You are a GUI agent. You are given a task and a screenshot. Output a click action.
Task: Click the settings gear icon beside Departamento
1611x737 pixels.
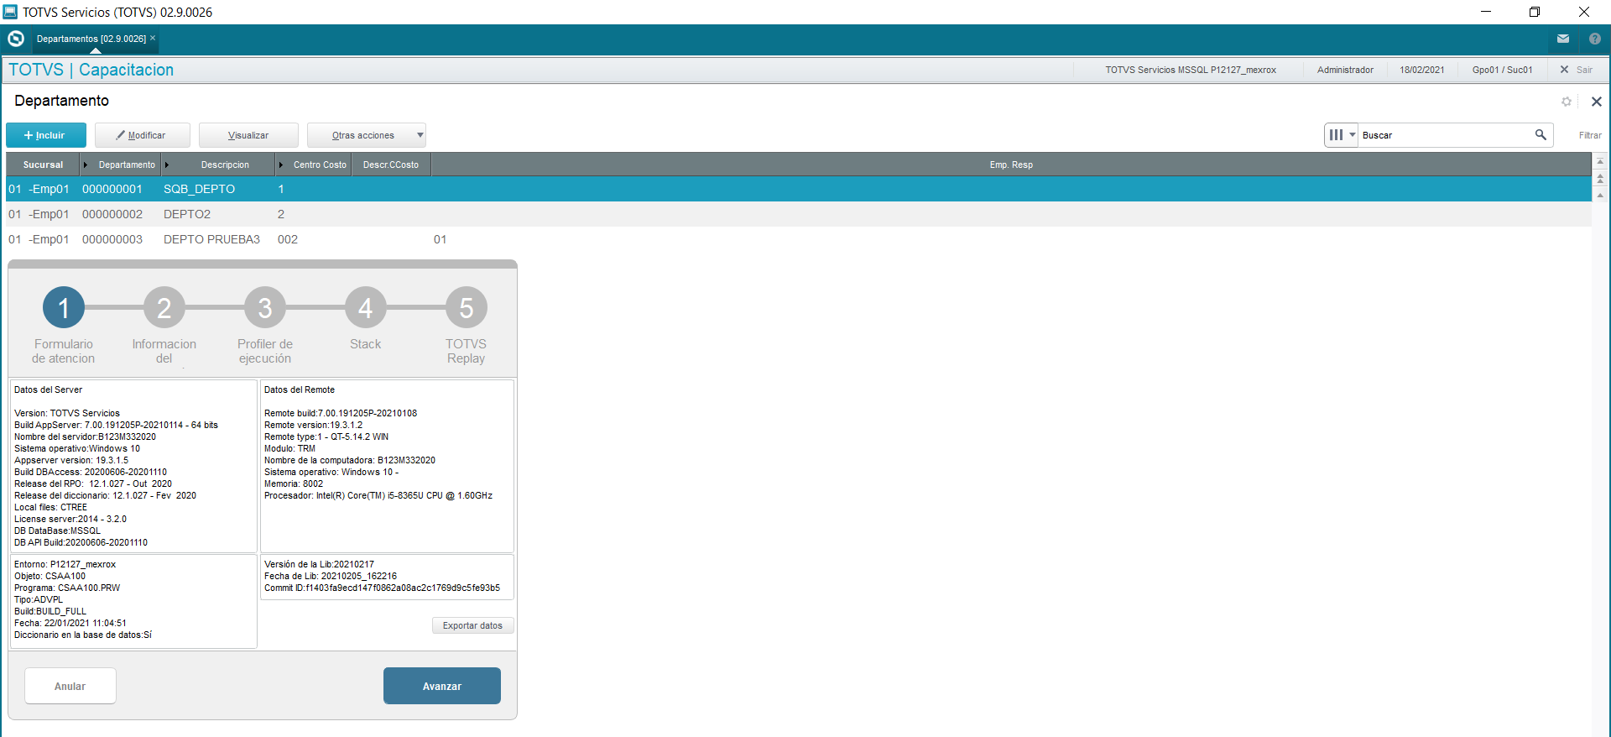tap(1567, 102)
